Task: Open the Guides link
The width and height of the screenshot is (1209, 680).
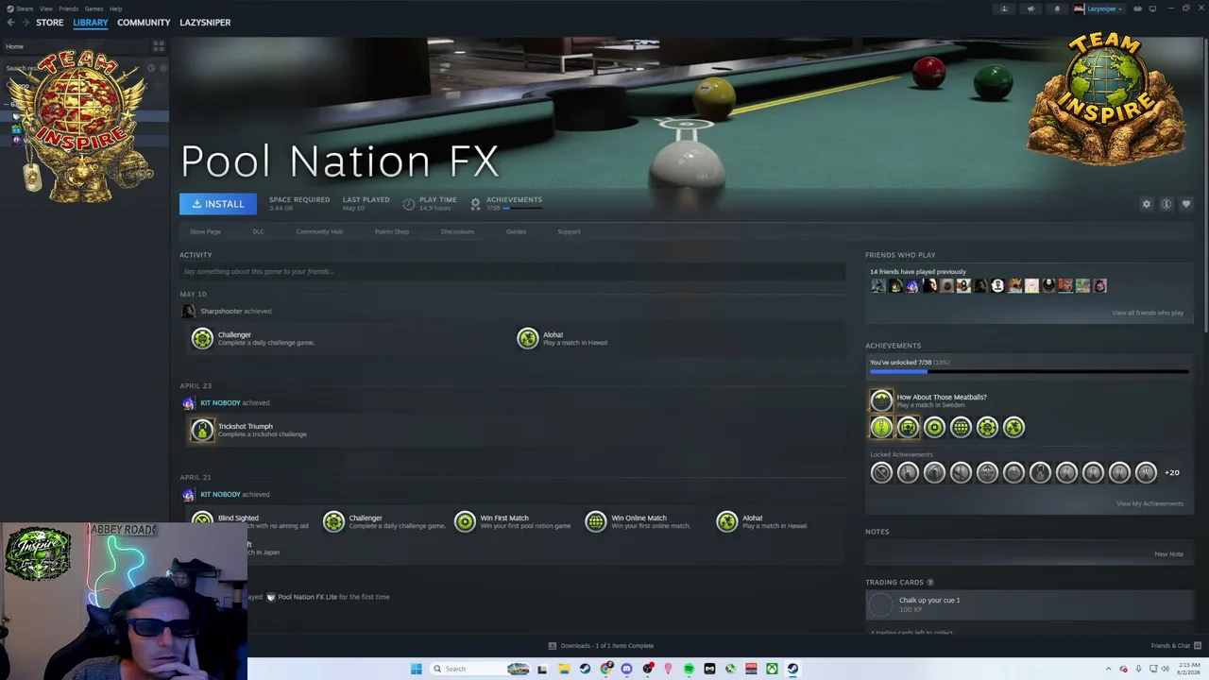Action: tap(516, 231)
